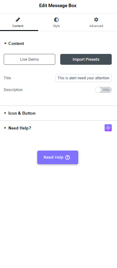Screen dimensions: 117x268
Task: Collapse the Content section arrow
Action: tap(5, 44)
